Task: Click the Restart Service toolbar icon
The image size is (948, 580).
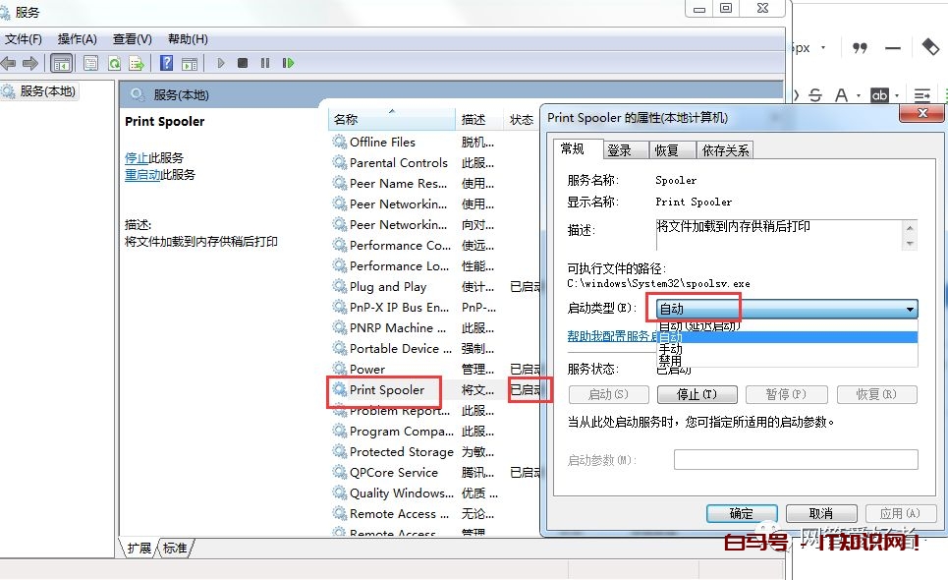Action: point(288,63)
